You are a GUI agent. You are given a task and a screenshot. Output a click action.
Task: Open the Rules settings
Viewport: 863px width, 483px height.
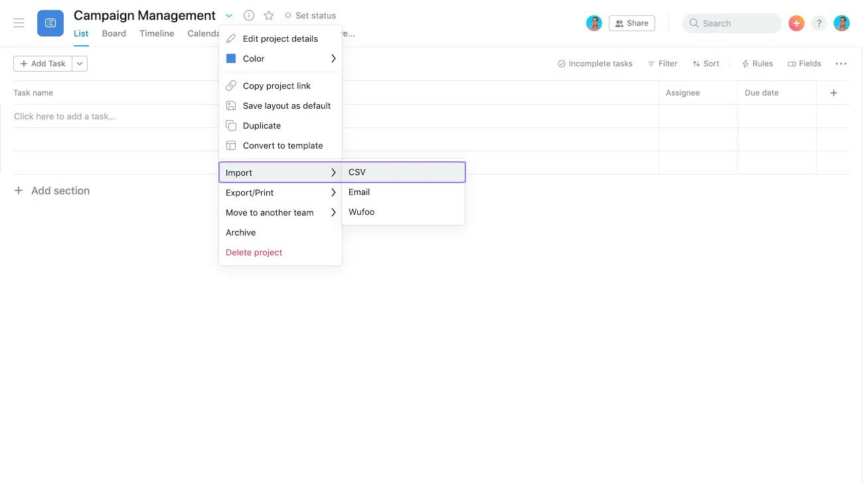[757, 63]
